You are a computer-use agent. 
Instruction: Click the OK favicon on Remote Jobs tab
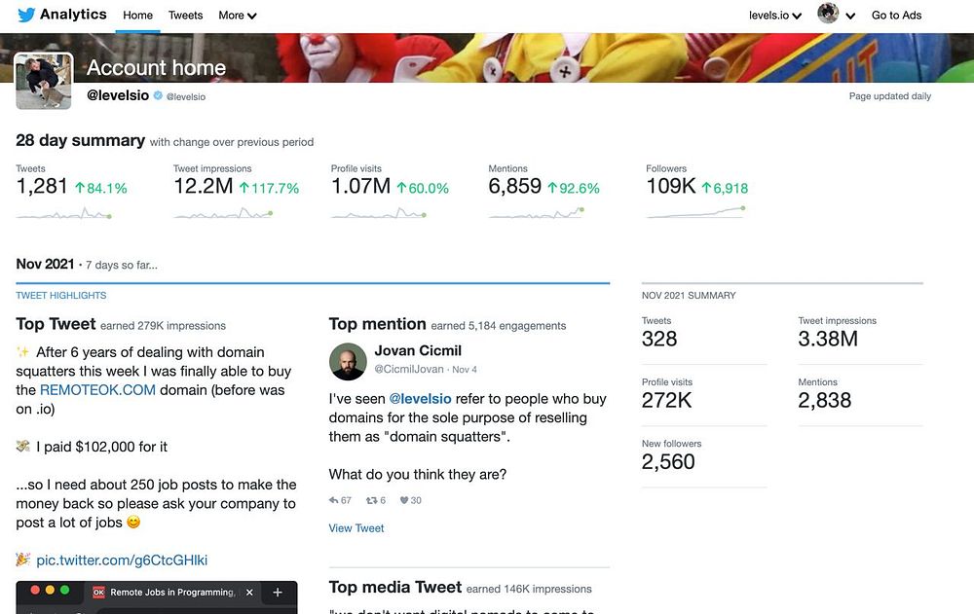pos(98,593)
